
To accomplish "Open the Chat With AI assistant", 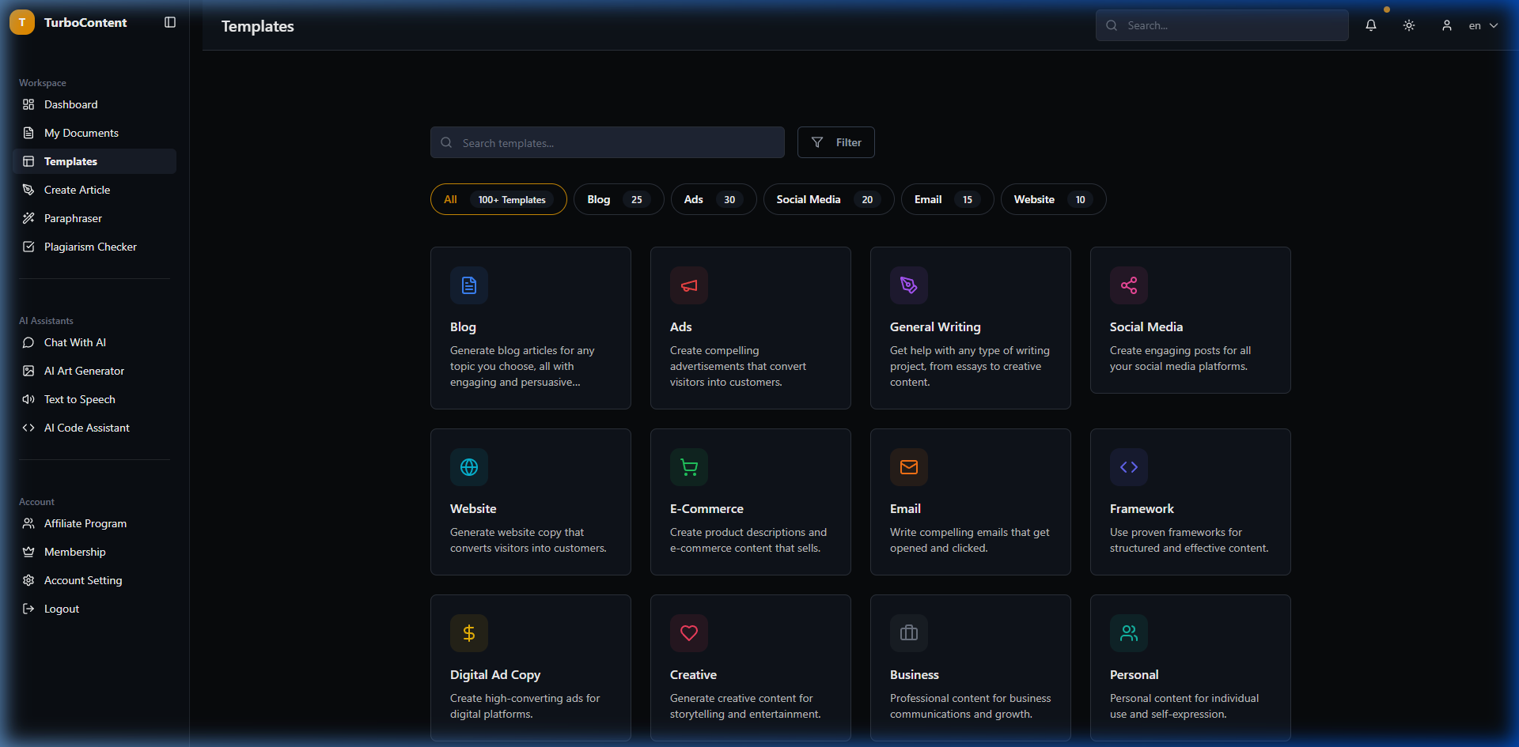I will [x=74, y=342].
